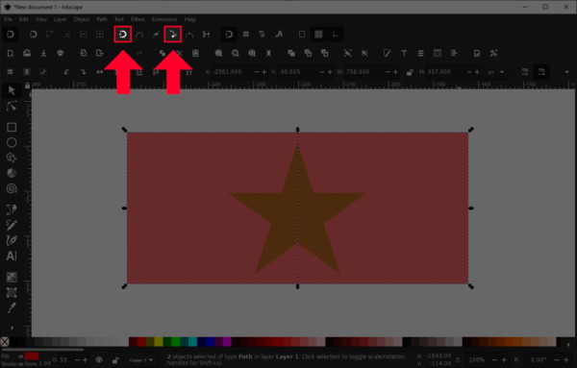Select the Spiral tool

12,188
